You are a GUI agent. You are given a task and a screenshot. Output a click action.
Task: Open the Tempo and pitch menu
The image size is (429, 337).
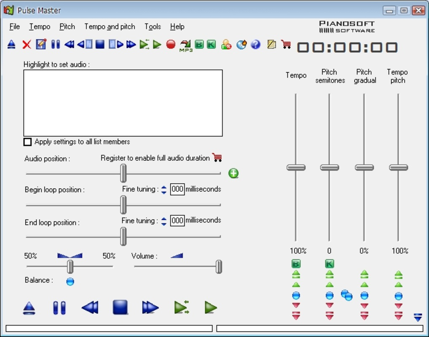click(x=110, y=27)
